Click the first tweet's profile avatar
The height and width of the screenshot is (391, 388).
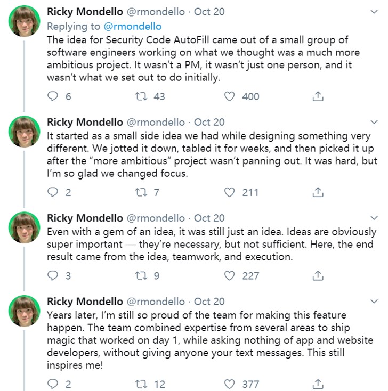click(24, 21)
